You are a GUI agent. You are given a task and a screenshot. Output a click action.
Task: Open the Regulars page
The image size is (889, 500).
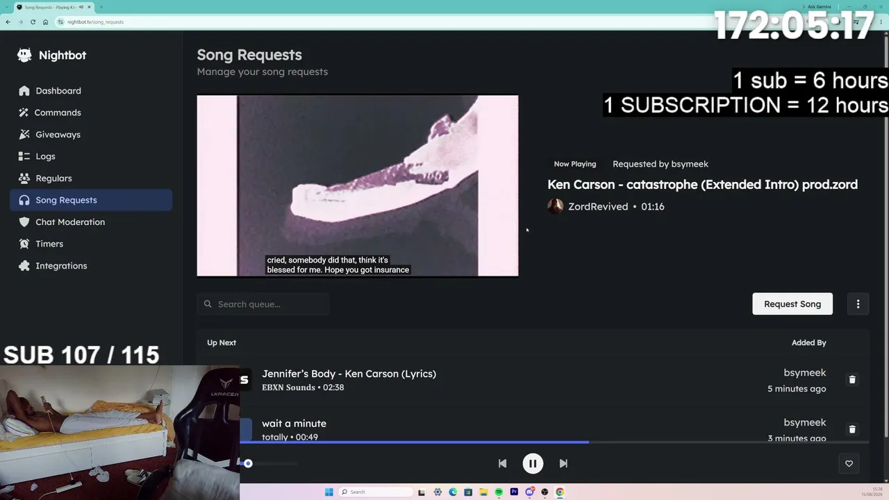(91, 178)
